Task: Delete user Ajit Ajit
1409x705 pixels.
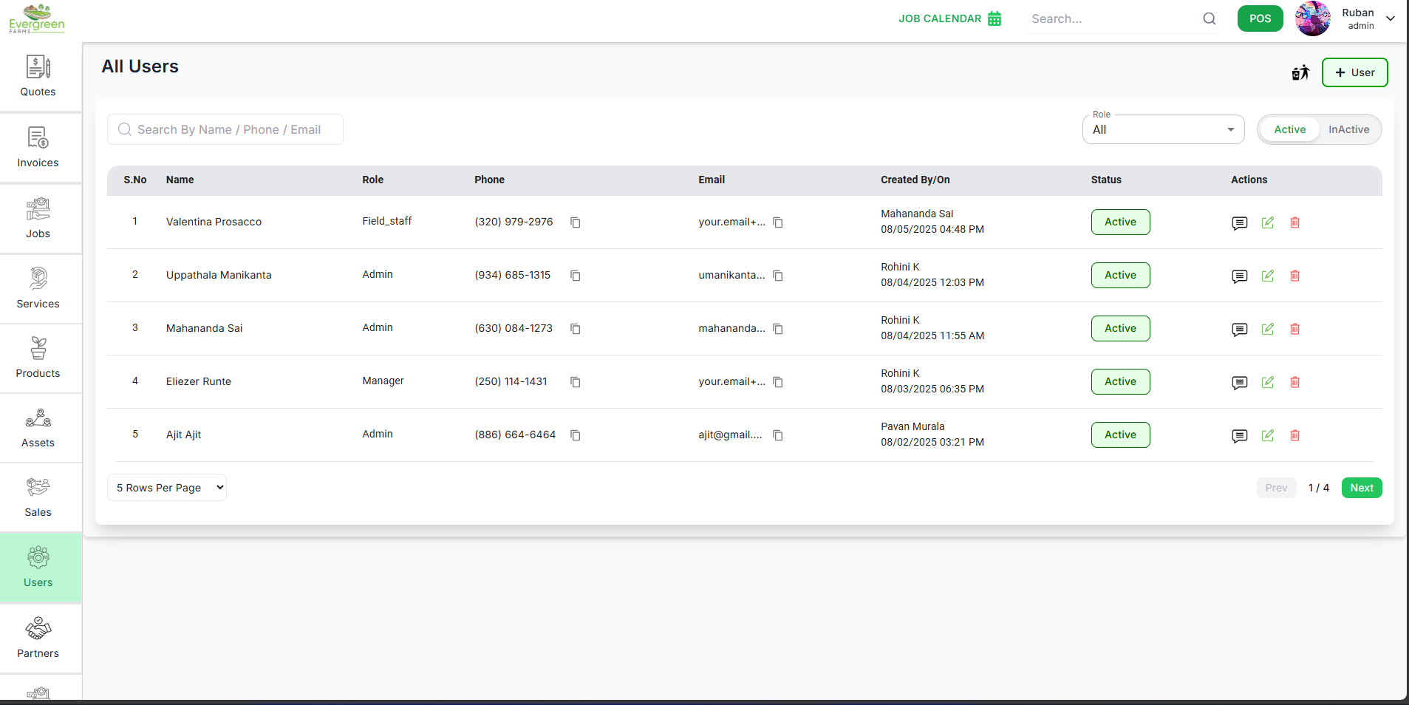Action: (1295, 435)
